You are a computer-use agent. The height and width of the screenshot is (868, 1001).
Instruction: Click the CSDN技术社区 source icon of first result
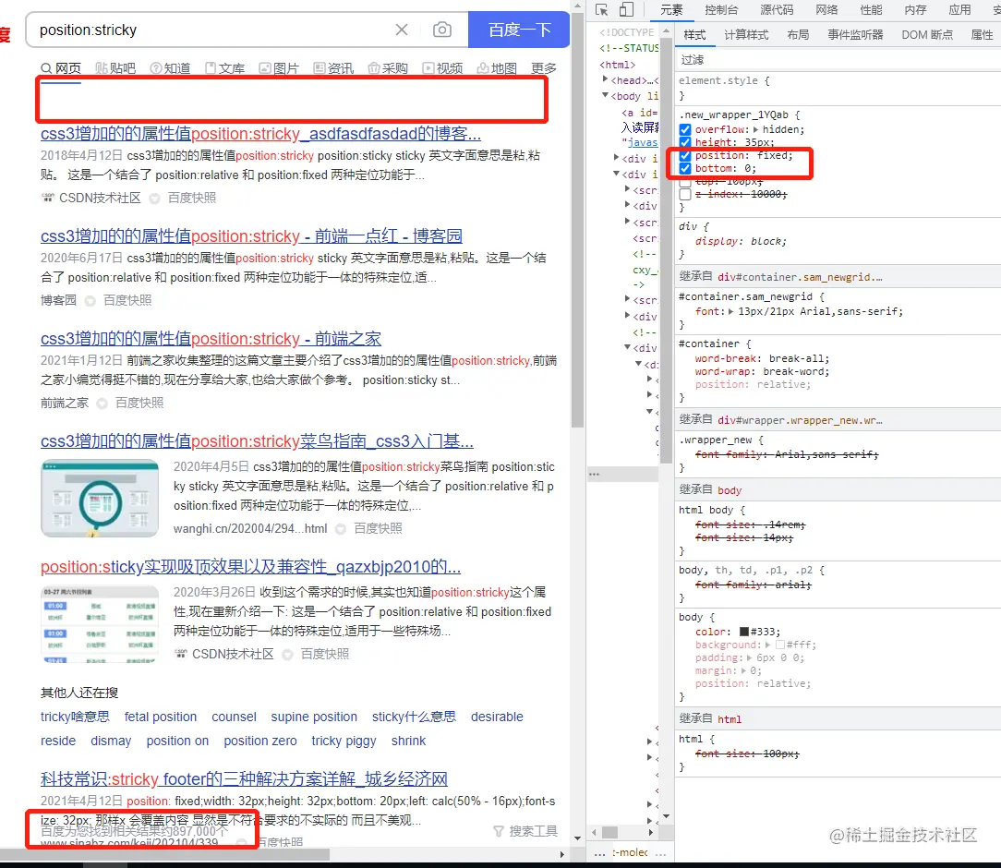[47, 198]
